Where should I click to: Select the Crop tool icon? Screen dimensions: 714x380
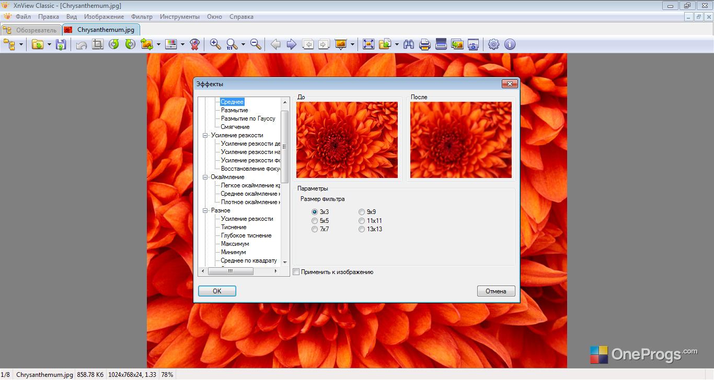click(97, 44)
